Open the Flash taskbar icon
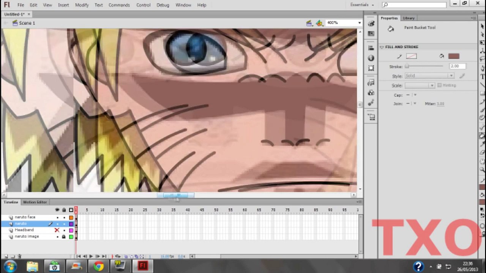Image resolution: width=486 pixels, height=273 pixels. click(142, 266)
